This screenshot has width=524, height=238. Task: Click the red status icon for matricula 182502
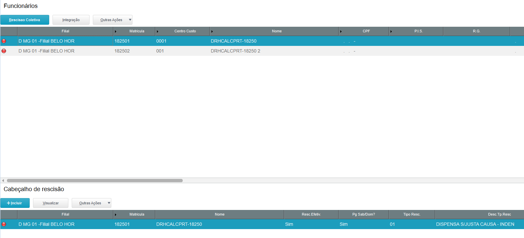tap(4, 51)
